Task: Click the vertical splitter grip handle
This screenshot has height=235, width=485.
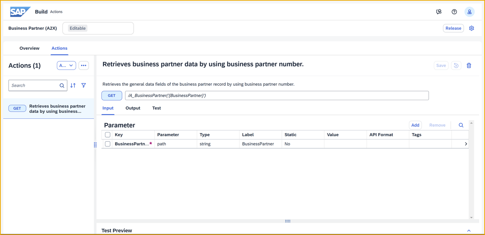Action: tap(95, 145)
